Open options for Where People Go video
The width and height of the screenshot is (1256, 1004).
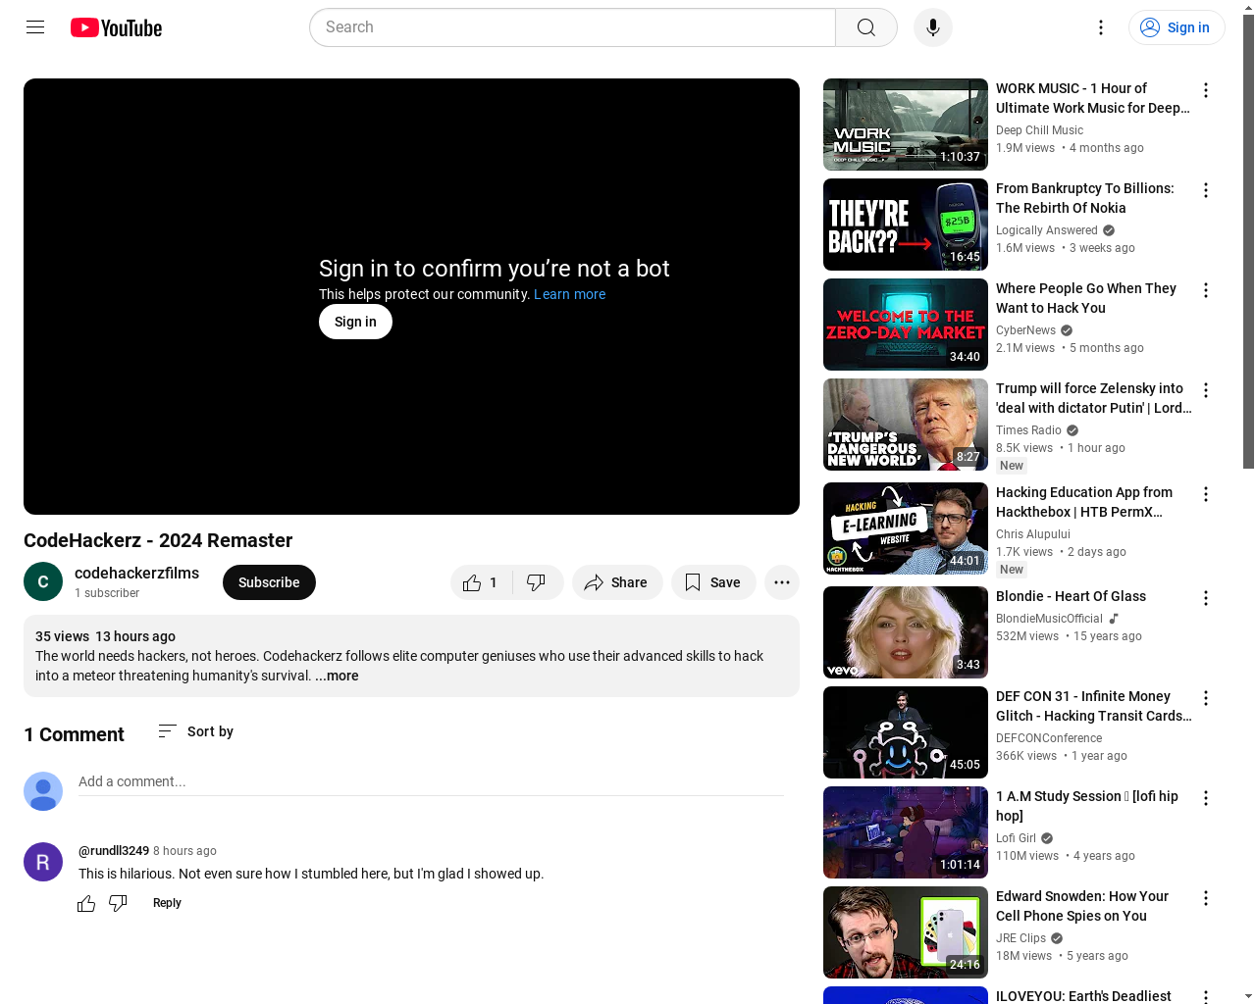pos(1206,290)
